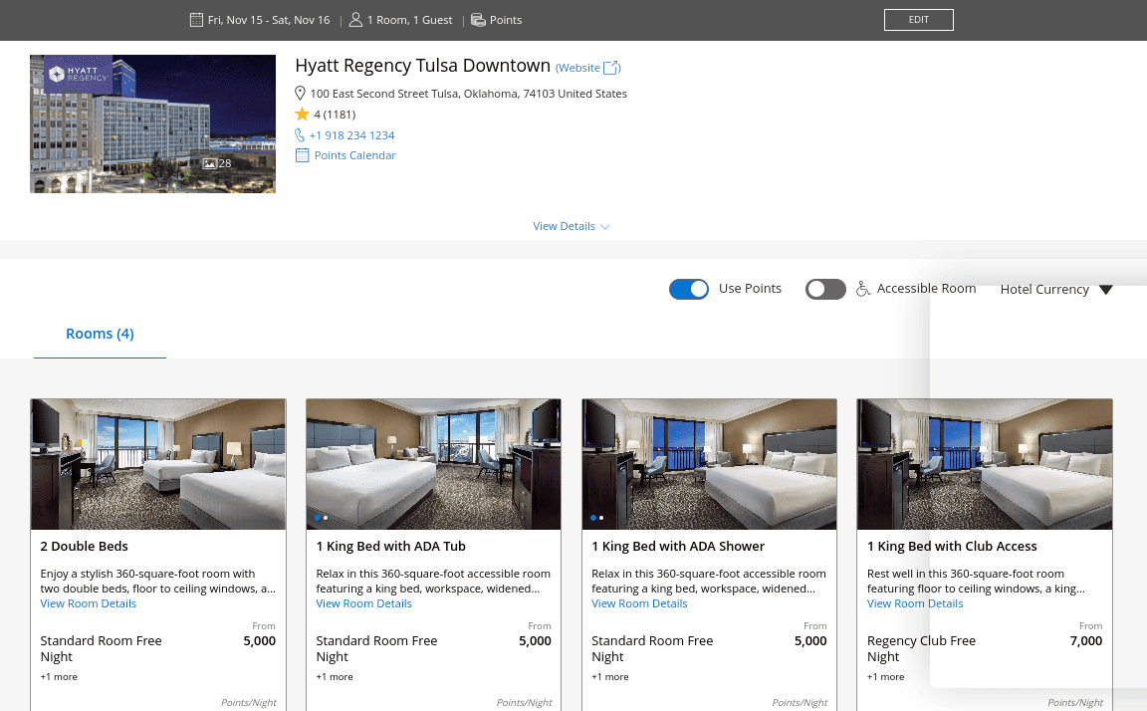The height and width of the screenshot is (711, 1147).
Task: Open the 2 Double Beds room photo
Action: pos(158,464)
